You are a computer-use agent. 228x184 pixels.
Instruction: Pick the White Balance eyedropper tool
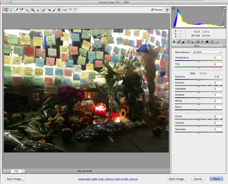click(x=17, y=10)
